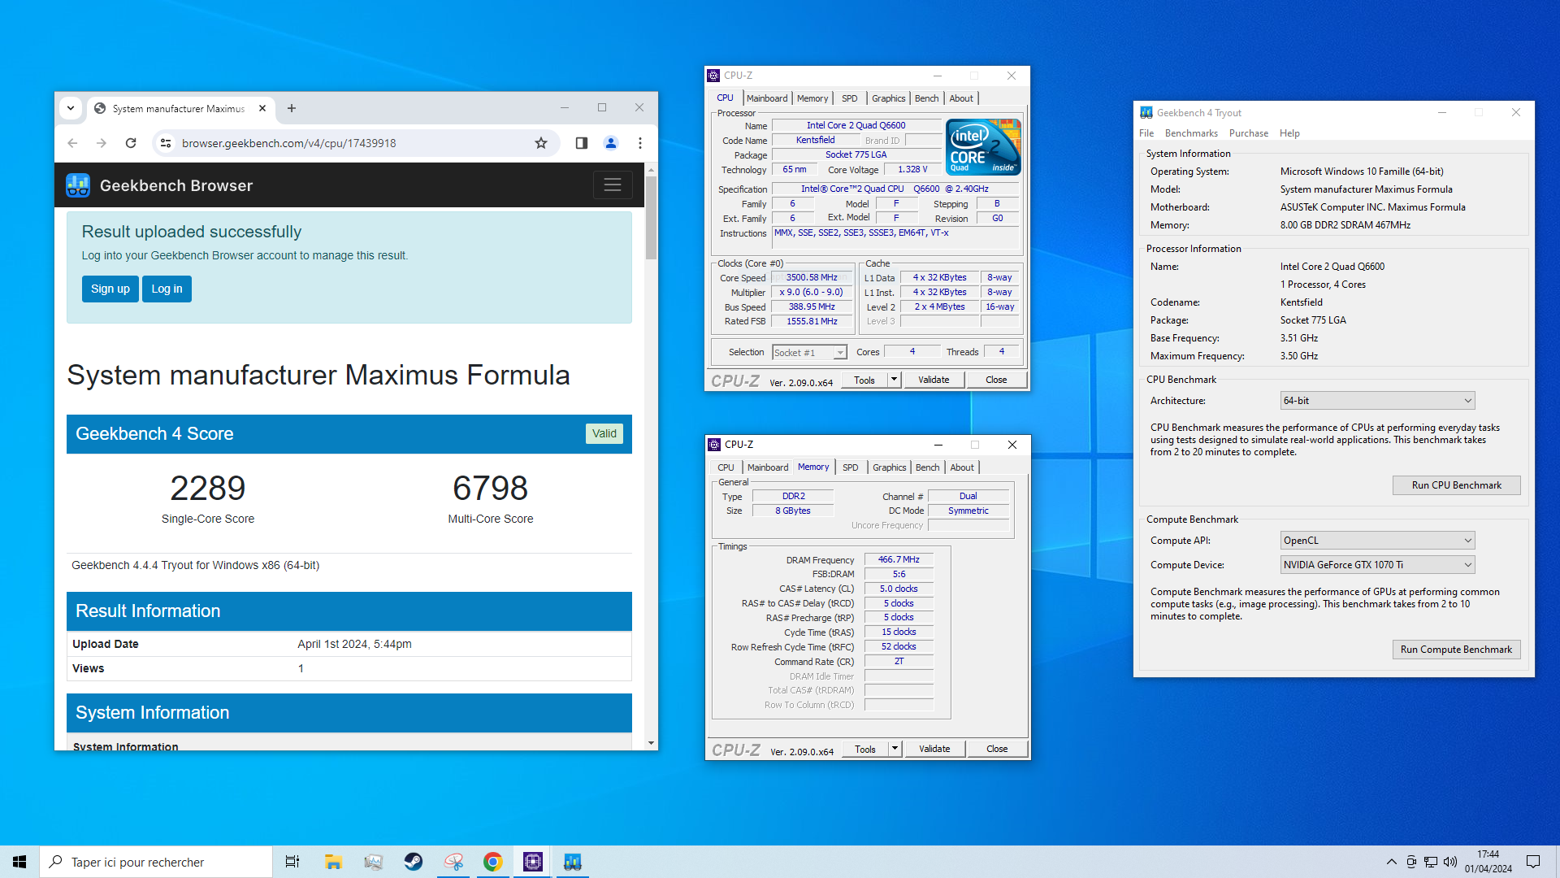The height and width of the screenshot is (878, 1560).
Task: Click the Intel Core 2 Quad logo
Action: (x=984, y=147)
